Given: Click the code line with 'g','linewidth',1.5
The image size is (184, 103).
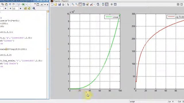Looking at the screenshot, I should click(x=16, y=38).
